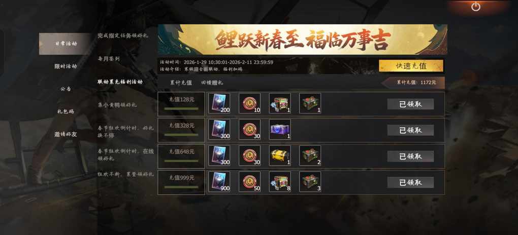The image size is (518, 235).
Task: Switch to the 回馈赠礼 tab
Action: pos(212,83)
